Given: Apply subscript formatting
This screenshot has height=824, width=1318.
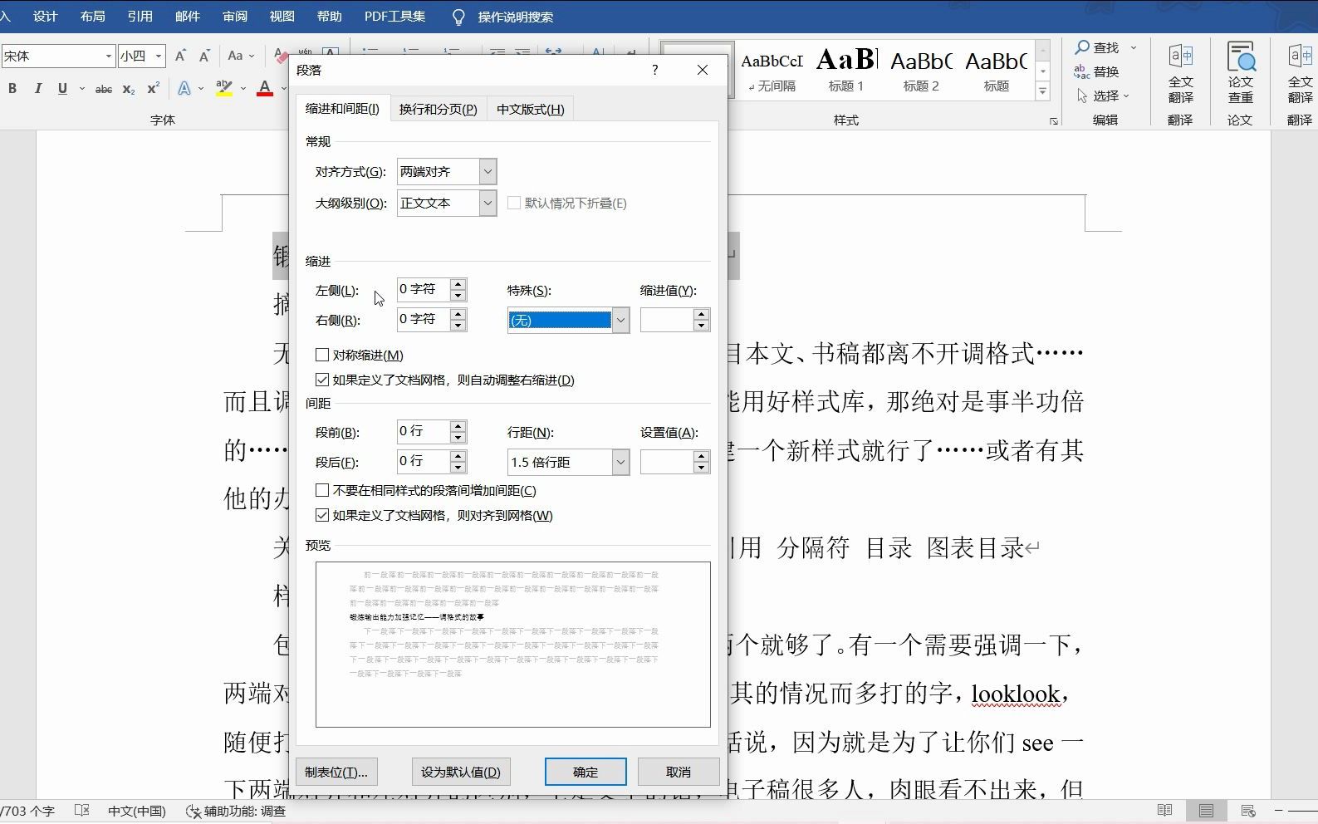Looking at the screenshot, I should click(129, 89).
